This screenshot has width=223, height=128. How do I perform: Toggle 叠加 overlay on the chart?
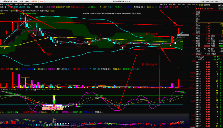click(x=166, y=5)
